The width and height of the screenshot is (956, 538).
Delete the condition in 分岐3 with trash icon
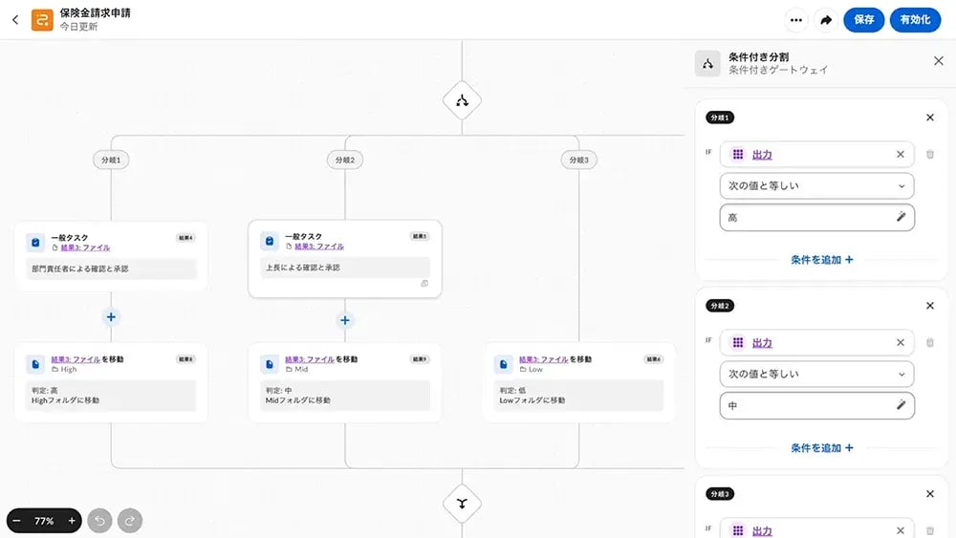tap(930, 530)
